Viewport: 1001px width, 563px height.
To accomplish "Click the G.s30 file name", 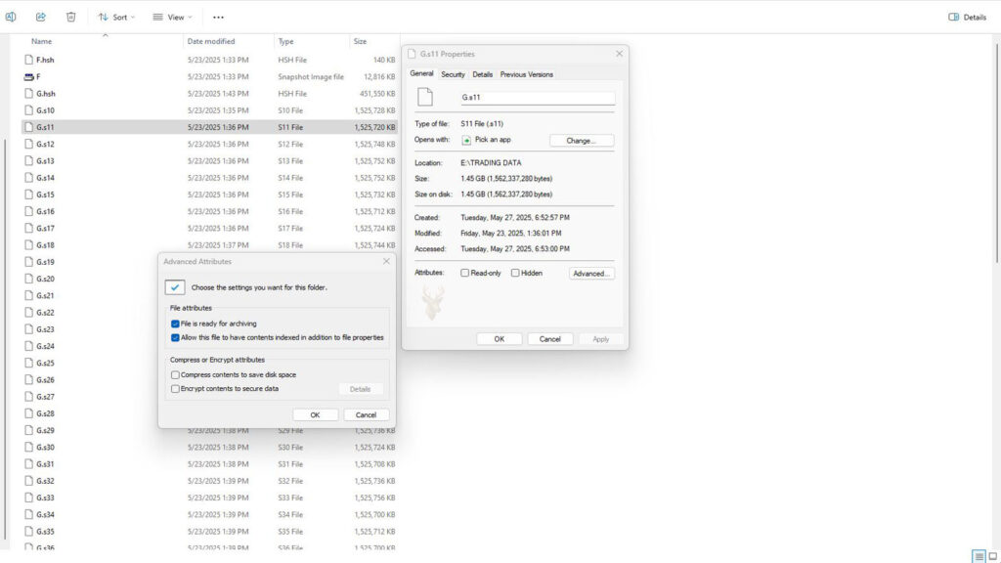I will [x=45, y=448].
